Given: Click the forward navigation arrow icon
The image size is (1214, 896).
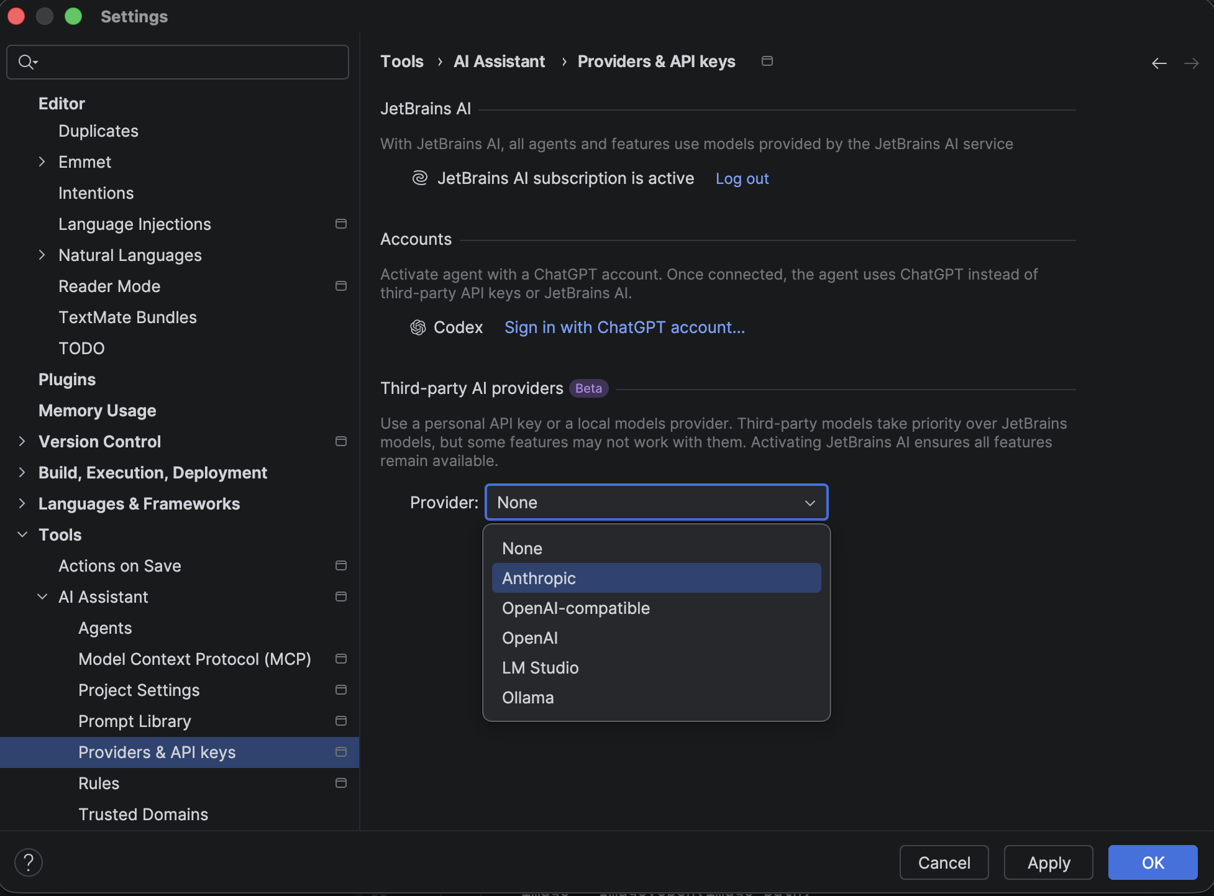Looking at the screenshot, I should coord(1191,63).
